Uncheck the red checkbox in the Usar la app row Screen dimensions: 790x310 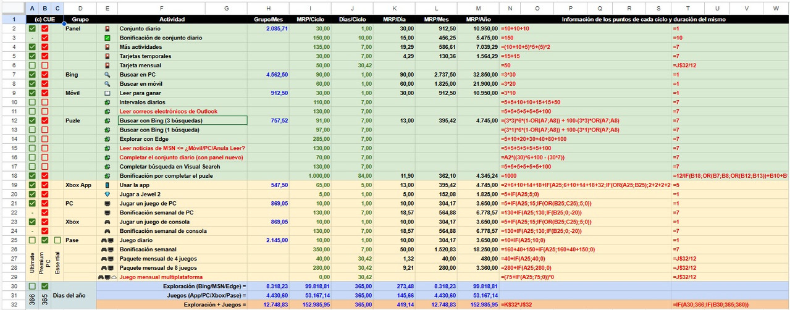point(44,185)
